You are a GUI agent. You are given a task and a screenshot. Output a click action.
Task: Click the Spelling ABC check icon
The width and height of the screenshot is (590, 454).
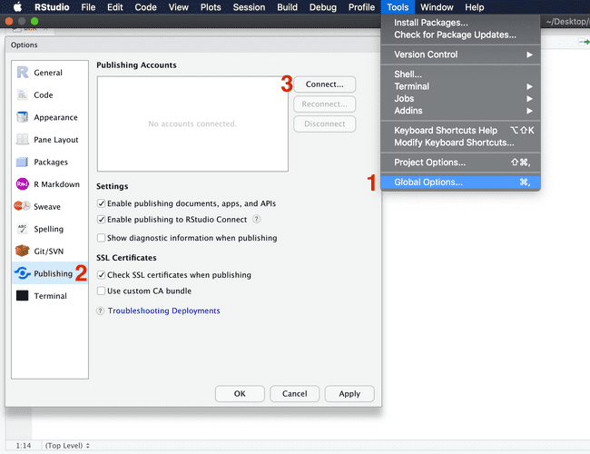click(23, 229)
